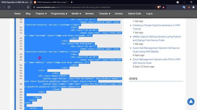Expand the Mobile dropdown menu
The width and height of the screenshot is (197, 110).
76,13
